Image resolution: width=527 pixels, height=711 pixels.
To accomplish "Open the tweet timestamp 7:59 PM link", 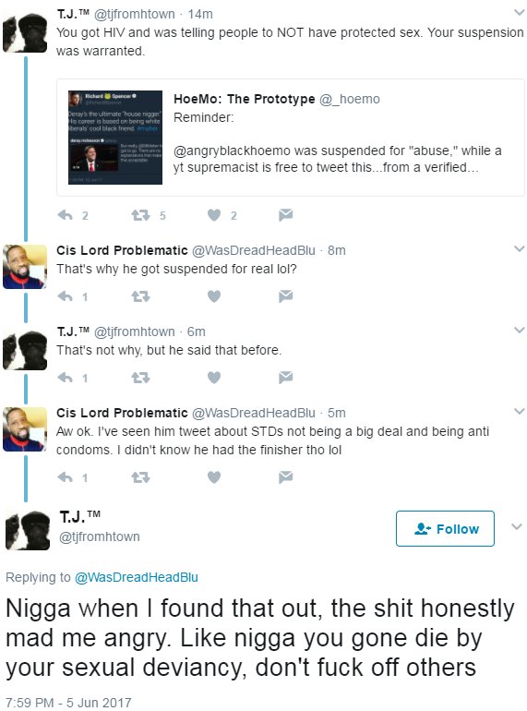I will (x=68, y=703).
